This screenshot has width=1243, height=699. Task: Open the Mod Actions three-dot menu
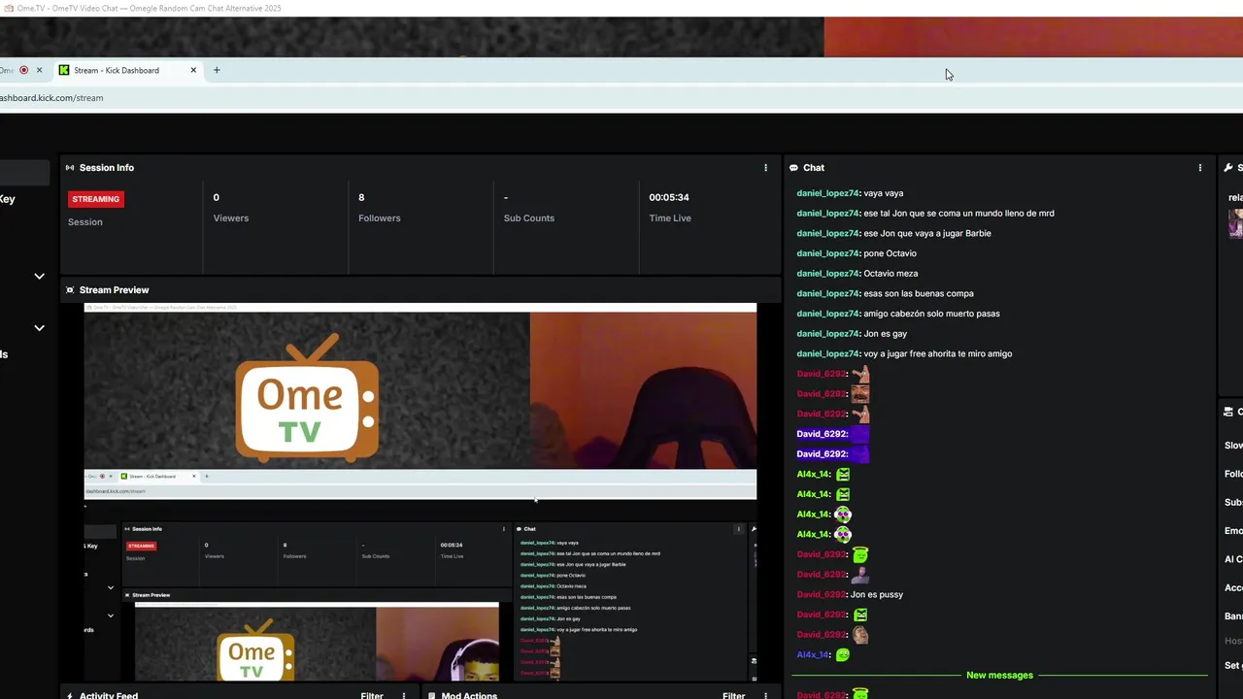coord(765,695)
